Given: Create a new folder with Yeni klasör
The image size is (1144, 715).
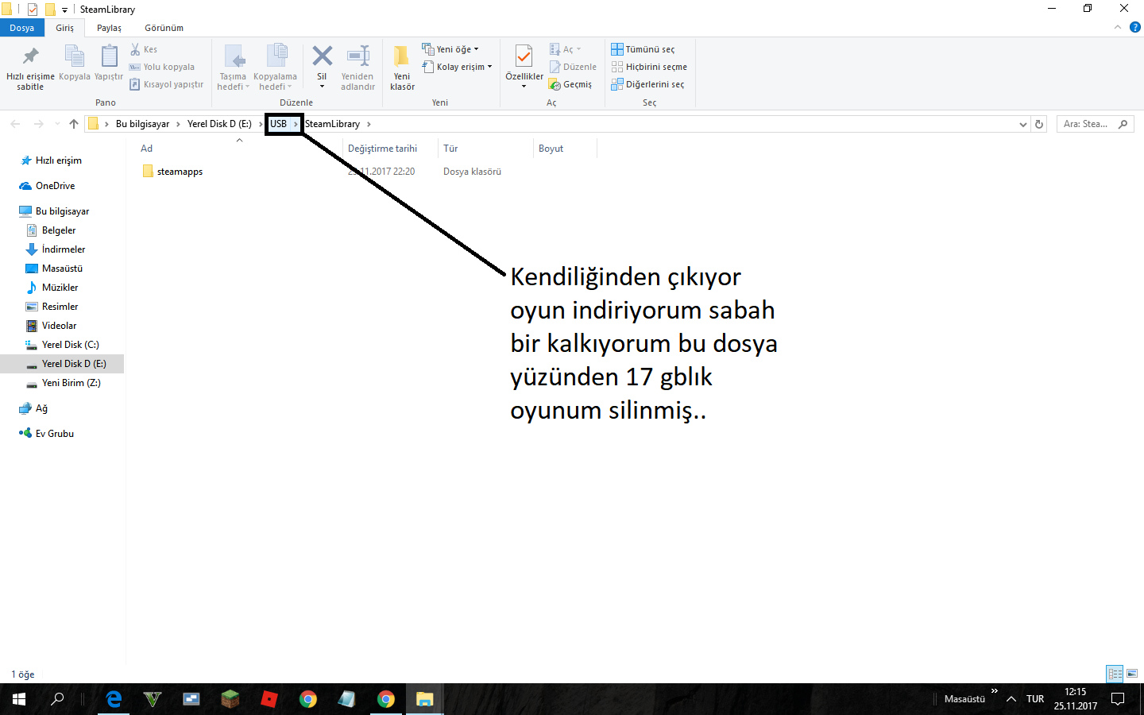Looking at the screenshot, I should pos(402,68).
